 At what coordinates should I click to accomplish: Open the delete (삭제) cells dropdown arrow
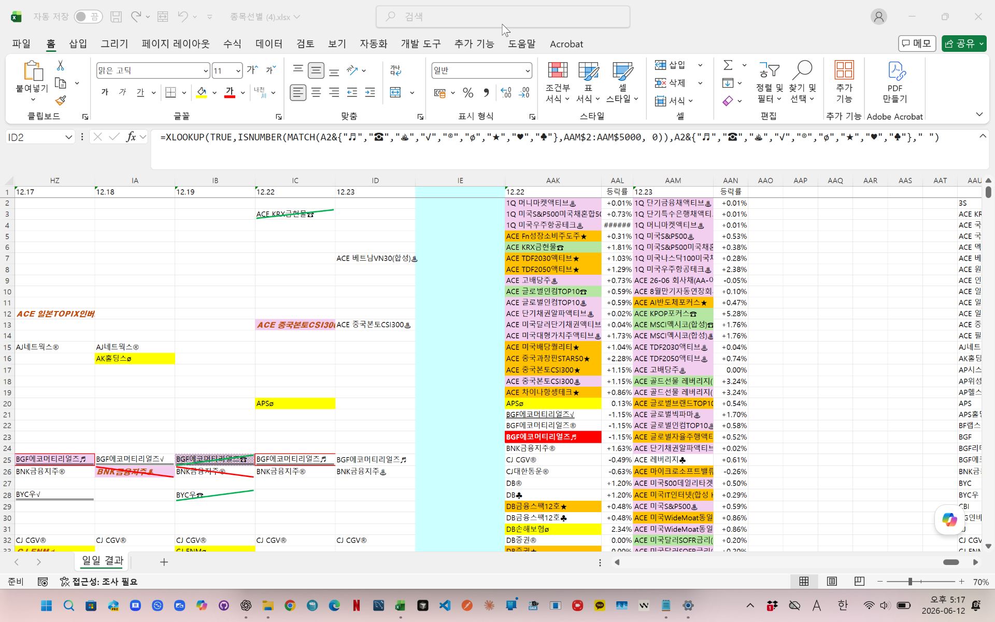click(700, 83)
